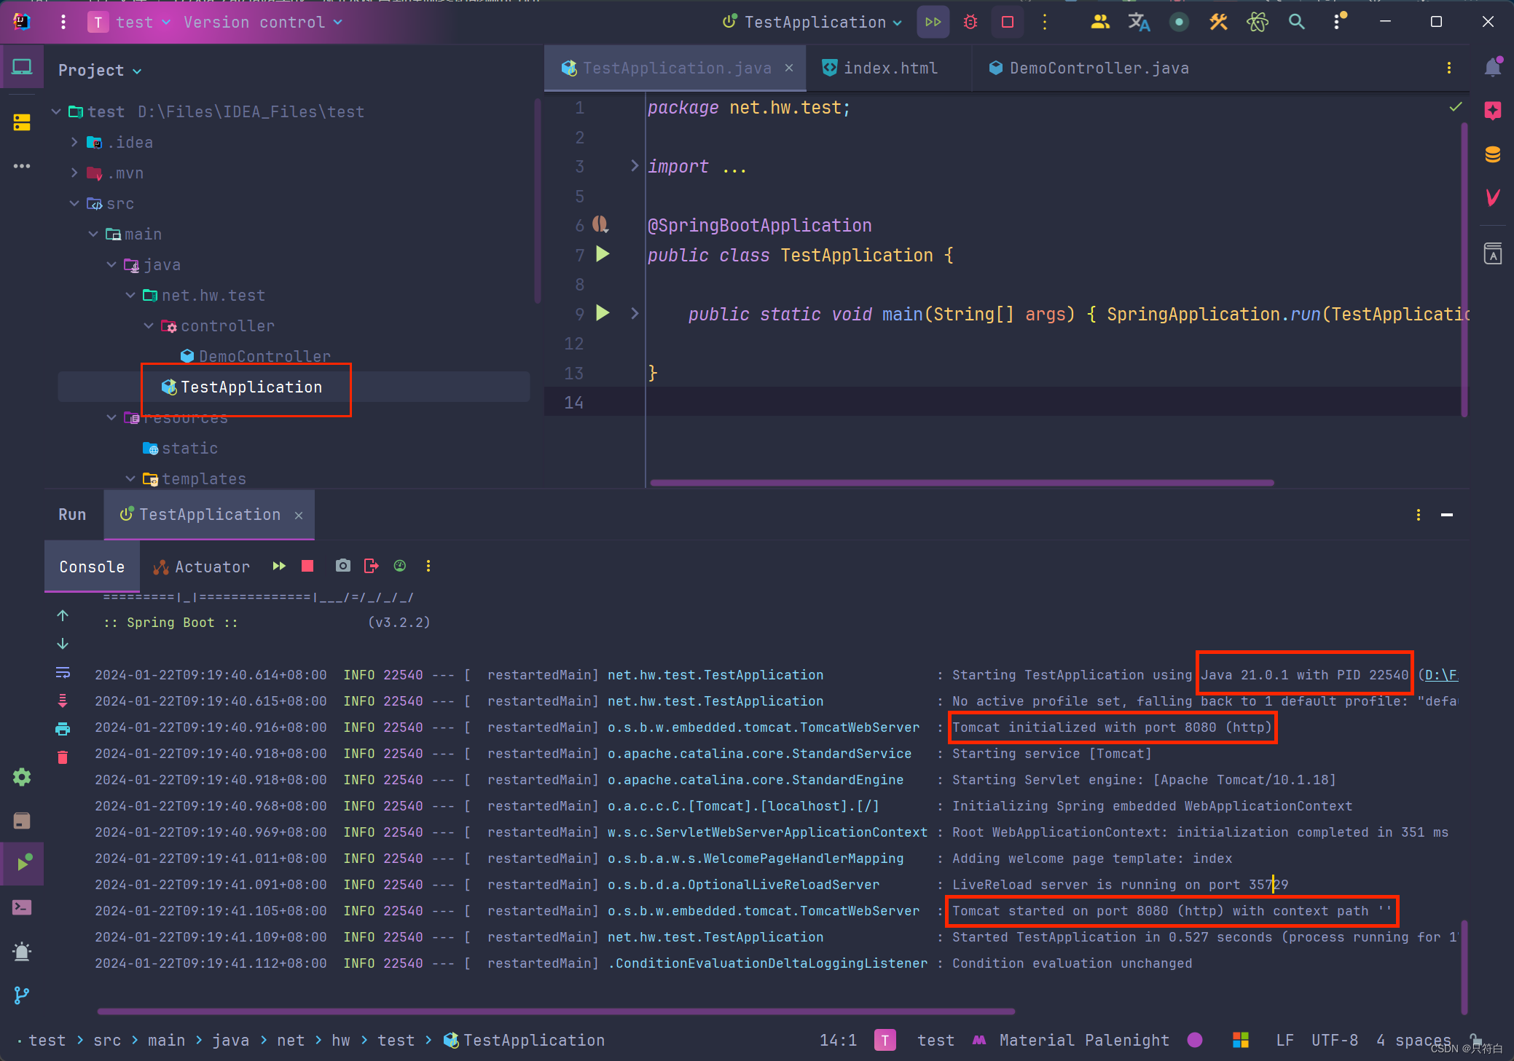Open the Notifications bell
Image resolution: width=1514 pixels, height=1061 pixels.
click(x=1492, y=67)
